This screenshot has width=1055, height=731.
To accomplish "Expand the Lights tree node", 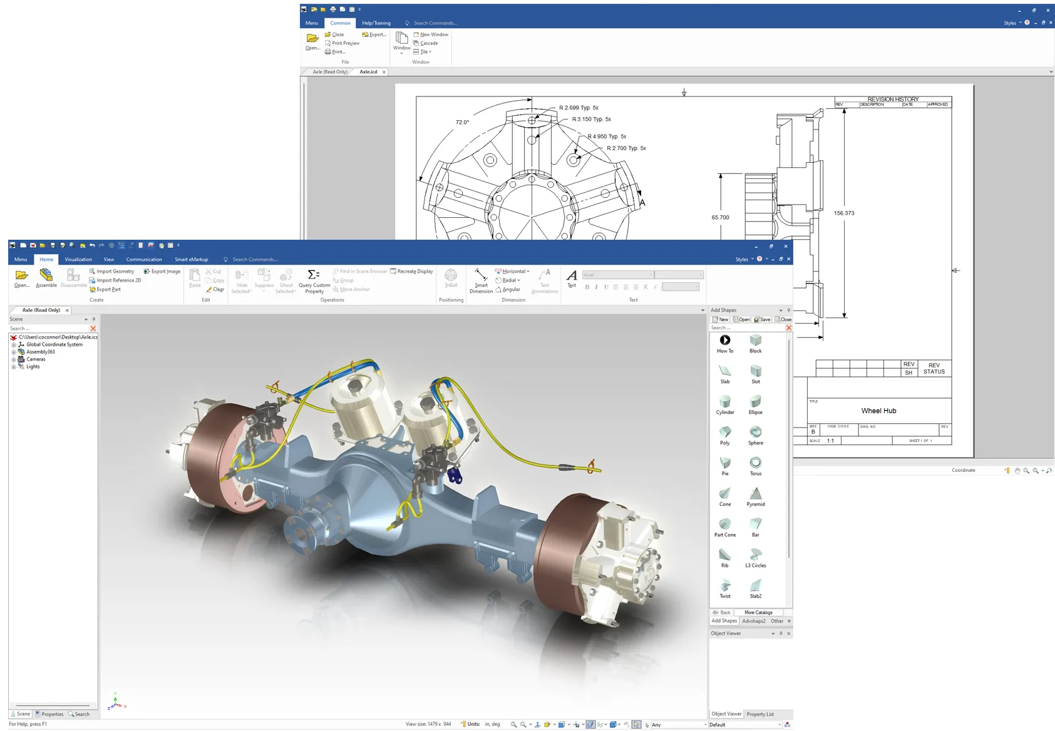I will pyautogui.click(x=14, y=367).
